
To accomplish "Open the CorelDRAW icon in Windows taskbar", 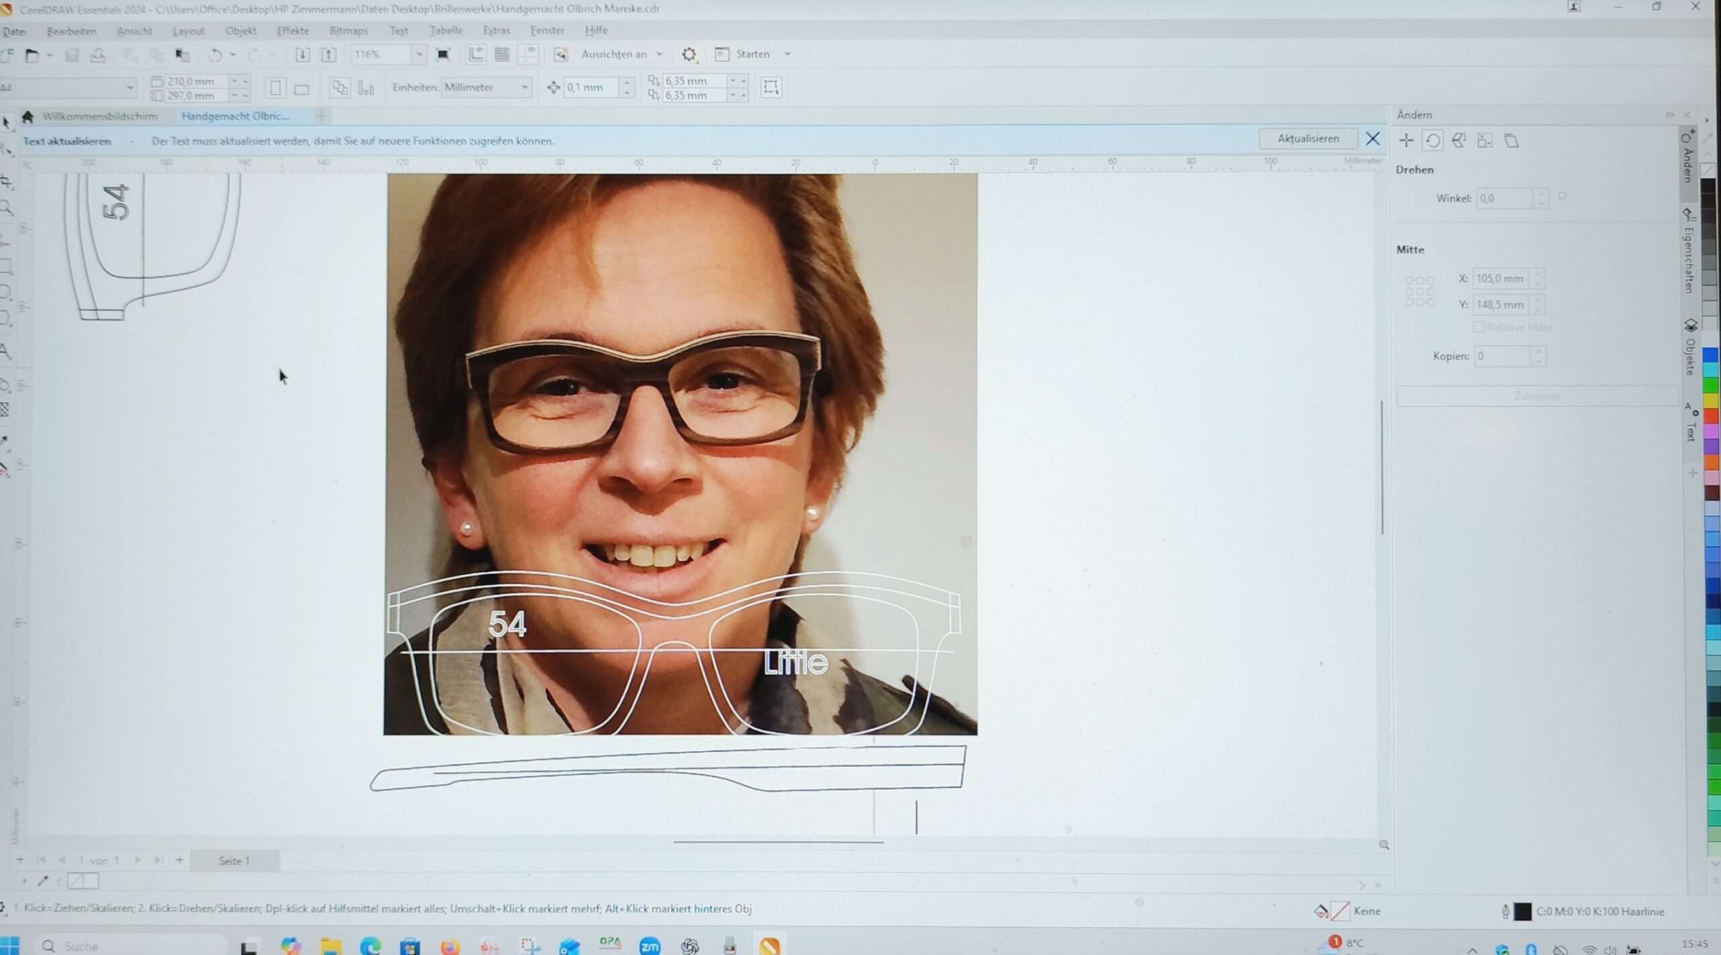I will point(770,946).
